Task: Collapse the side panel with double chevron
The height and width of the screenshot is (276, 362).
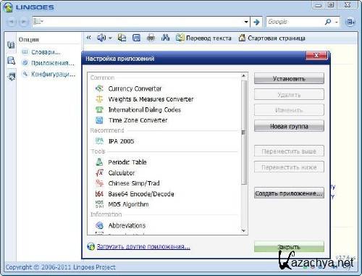Action: (x=89, y=38)
